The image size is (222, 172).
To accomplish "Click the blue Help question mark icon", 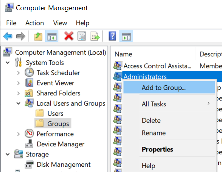I will 112,36.
